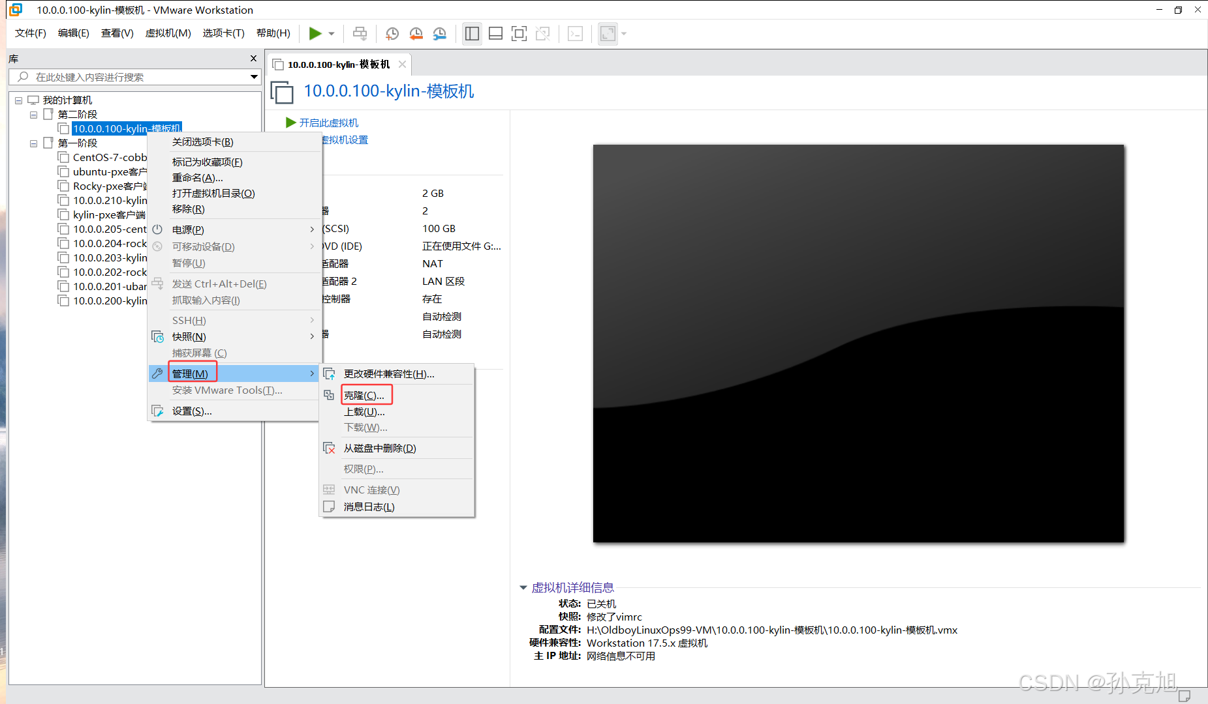Viewport: 1208px width, 704px height.
Task: Open the 查看(V) menu
Action: [117, 33]
